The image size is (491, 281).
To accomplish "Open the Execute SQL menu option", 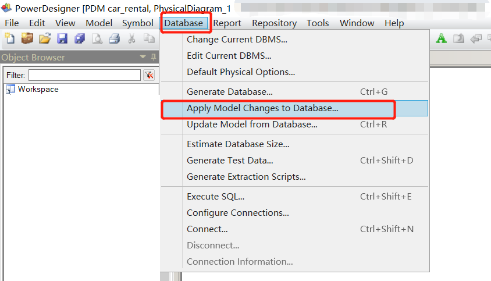I will pyautogui.click(x=215, y=197).
